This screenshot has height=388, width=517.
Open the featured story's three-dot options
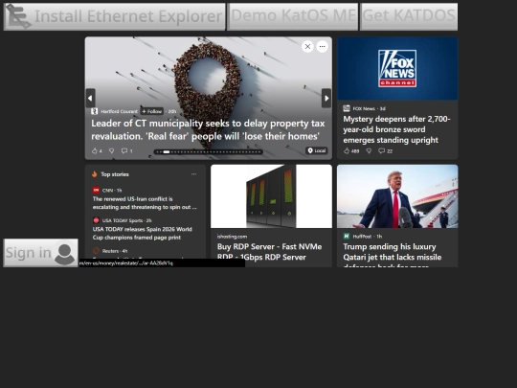coord(322,47)
